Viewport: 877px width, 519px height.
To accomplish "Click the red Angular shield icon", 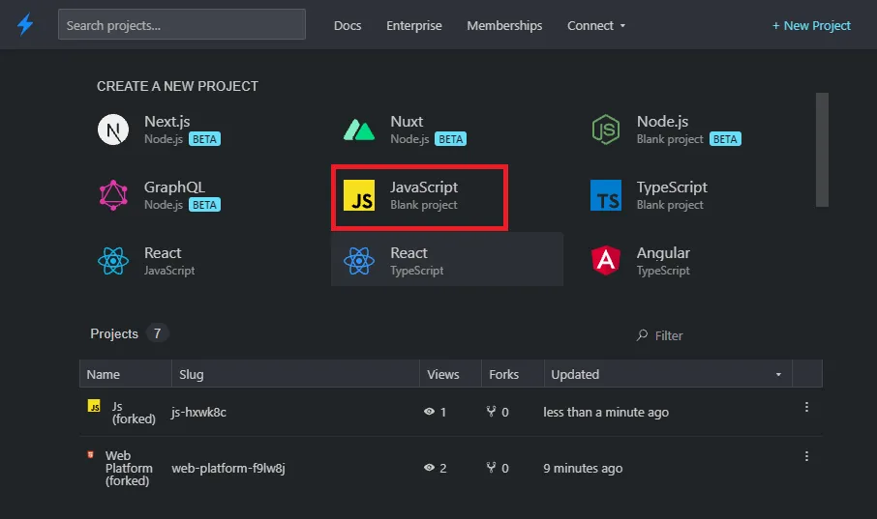I will (x=606, y=260).
